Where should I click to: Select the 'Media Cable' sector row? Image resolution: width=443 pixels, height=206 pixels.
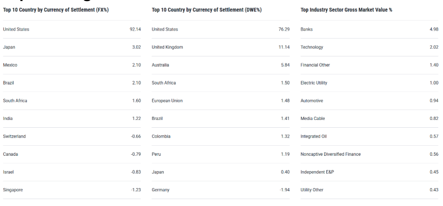click(313, 118)
